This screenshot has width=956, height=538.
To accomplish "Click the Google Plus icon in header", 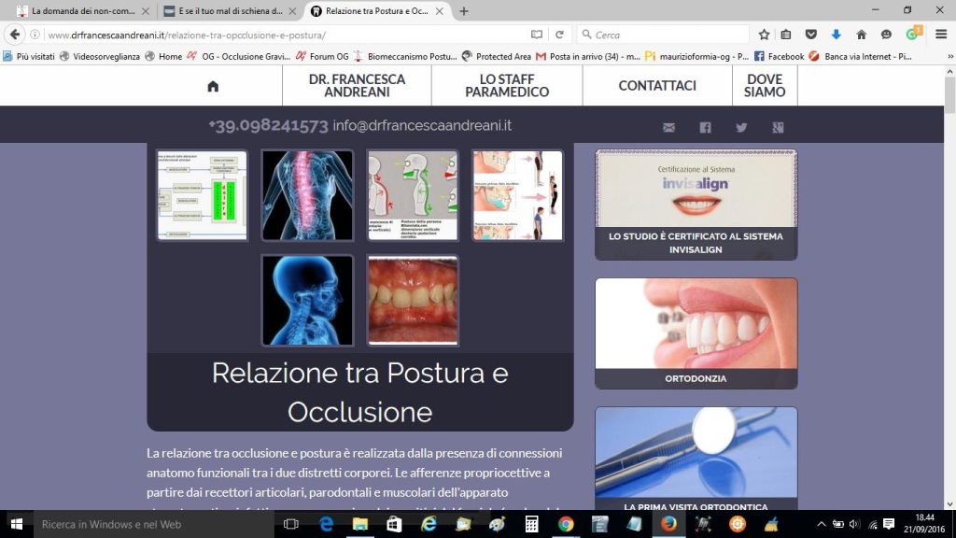I will tap(778, 128).
